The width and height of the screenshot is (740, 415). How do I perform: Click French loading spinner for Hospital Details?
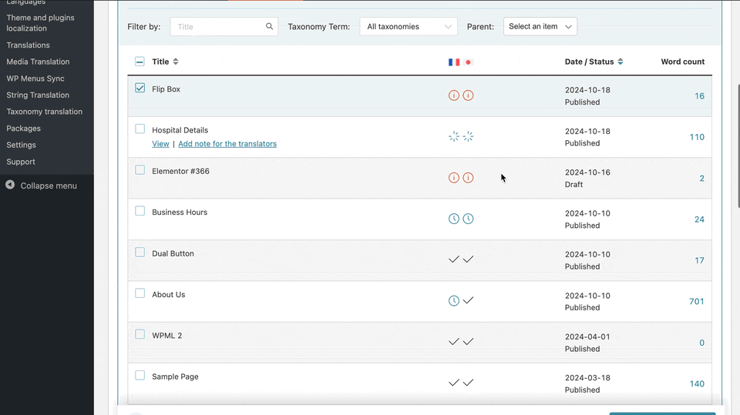453,137
